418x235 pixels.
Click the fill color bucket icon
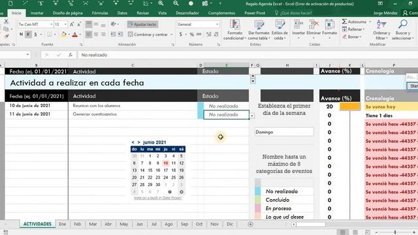pos(63,35)
